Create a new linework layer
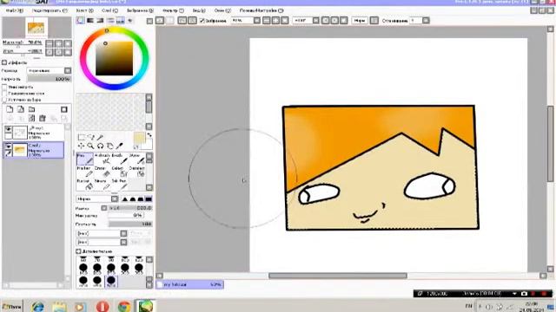The width and height of the screenshot is (556, 312). point(21,109)
